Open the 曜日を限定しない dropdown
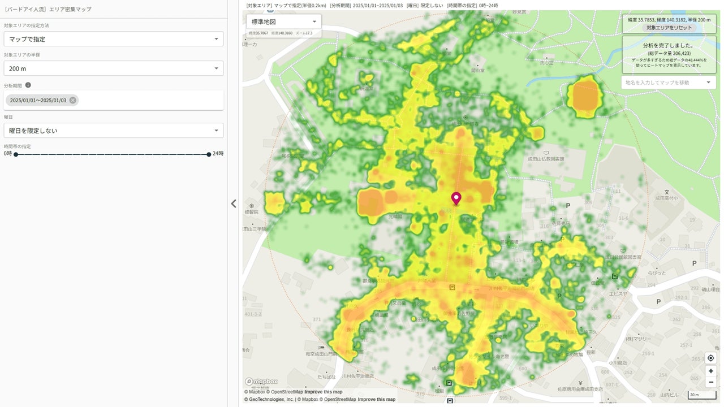 [x=113, y=131]
